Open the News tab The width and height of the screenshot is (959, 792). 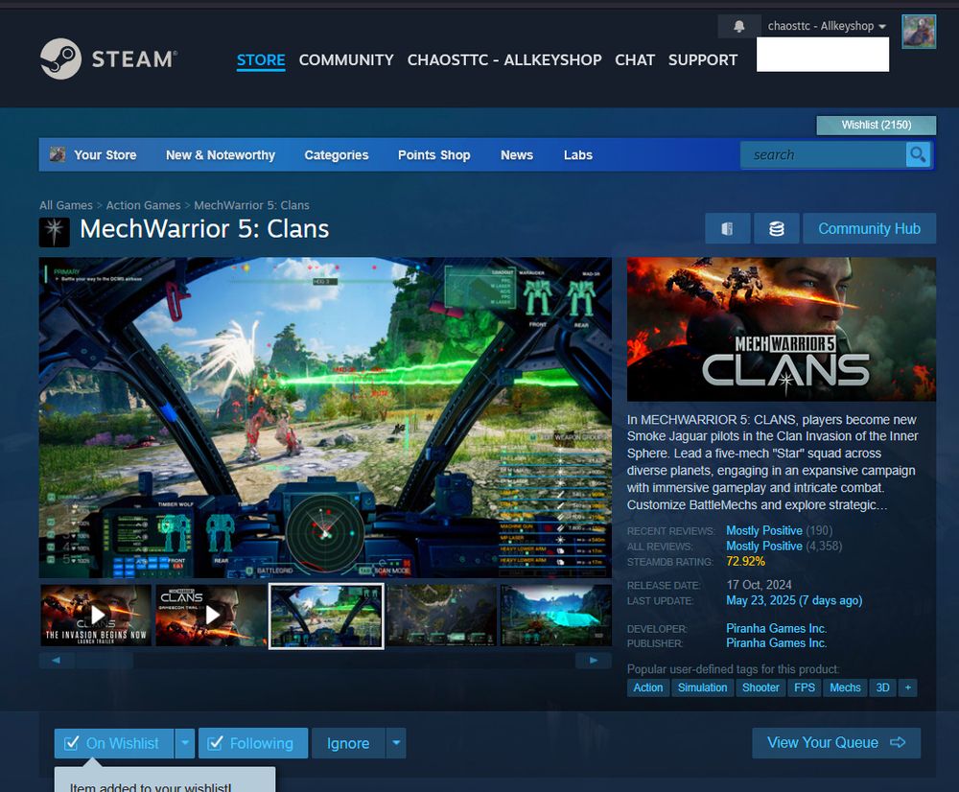(x=517, y=154)
